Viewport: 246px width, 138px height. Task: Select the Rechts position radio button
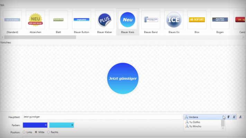[x=48, y=132]
